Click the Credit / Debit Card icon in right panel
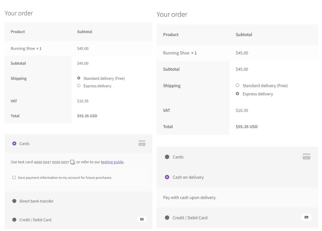This screenshot has width=322, height=231. pos(306,217)
